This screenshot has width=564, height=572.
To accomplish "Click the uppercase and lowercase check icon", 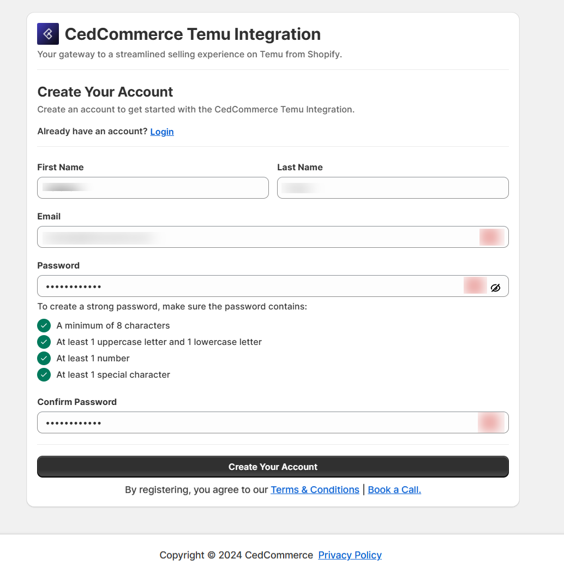I will click(x=44, y=342).
